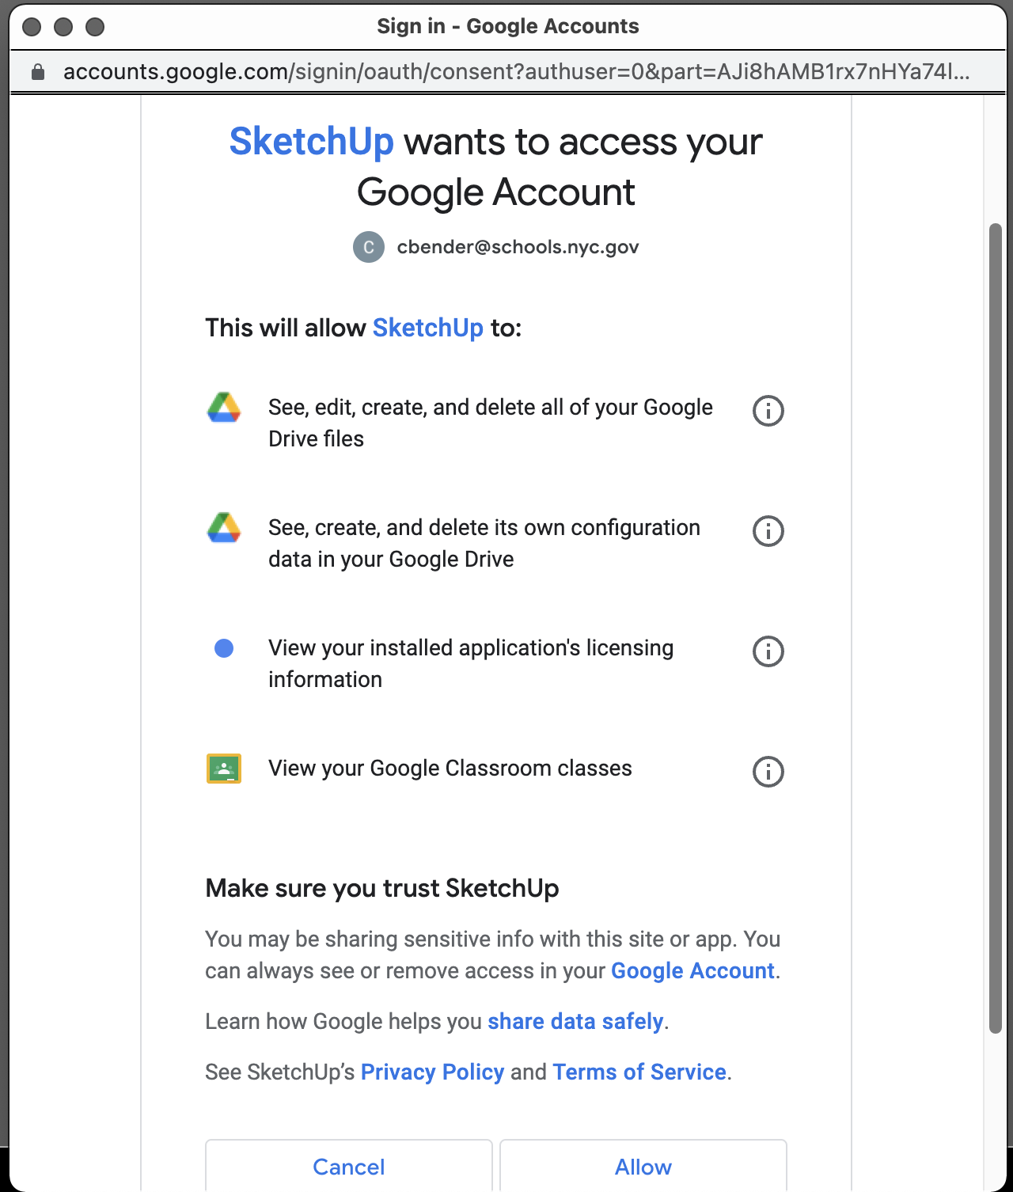Click info icon beside Google Classroom classes
This screenshot has height=1192, width=1013.
(768, 772)
